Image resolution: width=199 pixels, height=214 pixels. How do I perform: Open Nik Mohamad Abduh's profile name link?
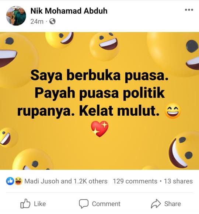pyautogui.click(x=69, y=11)
